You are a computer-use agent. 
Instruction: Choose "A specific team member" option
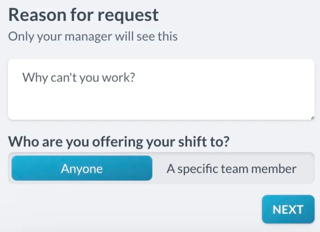pos(231,169)
